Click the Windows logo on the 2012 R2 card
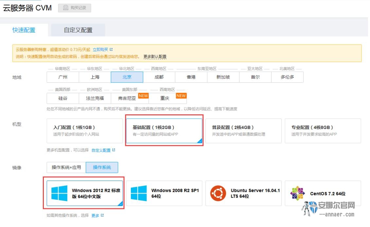This screenshot has height=227, width=370. tap(59, 193)
